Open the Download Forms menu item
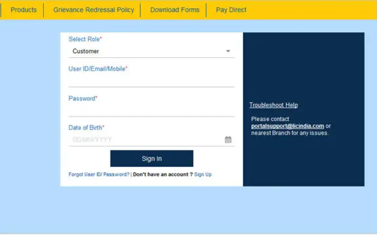This screenshot has width=377, height=235. point(174,10)
